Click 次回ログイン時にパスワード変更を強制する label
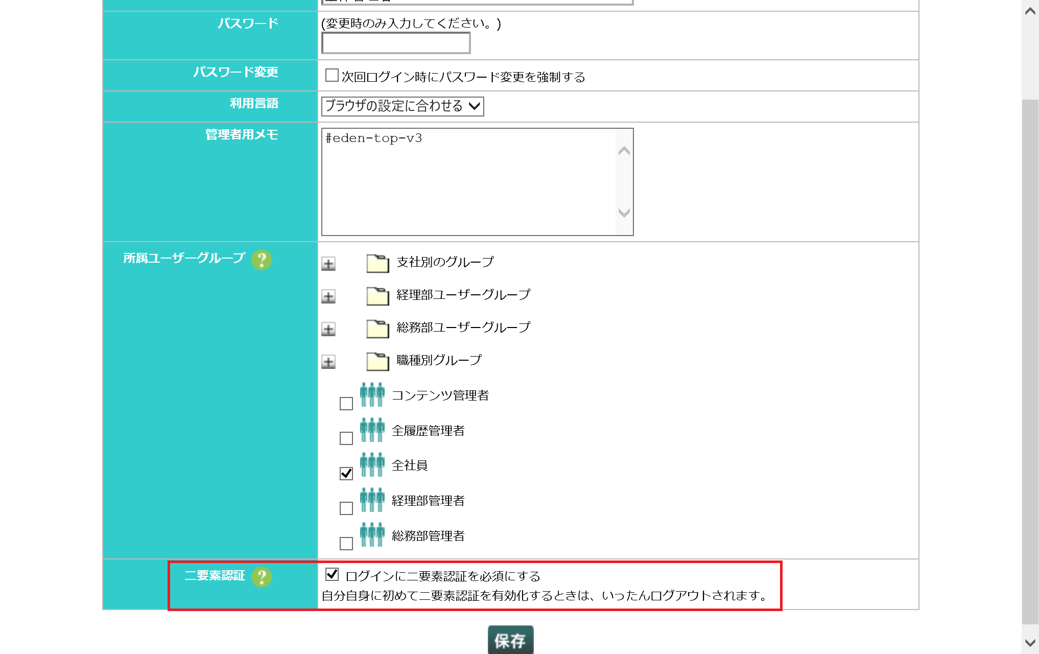Screen dimensions: 1039x654 (x=463, y=77)
